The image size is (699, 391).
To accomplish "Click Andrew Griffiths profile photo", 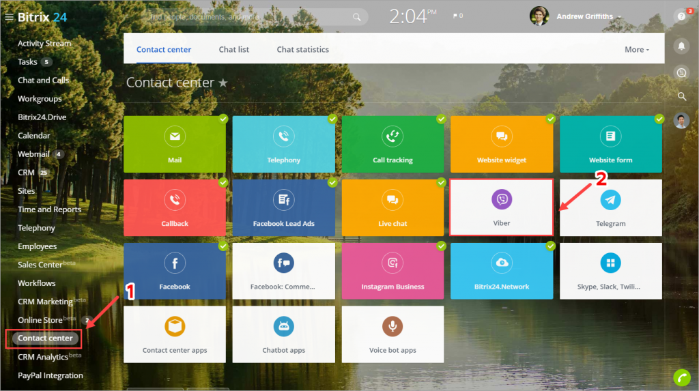I will click(539, 16).
